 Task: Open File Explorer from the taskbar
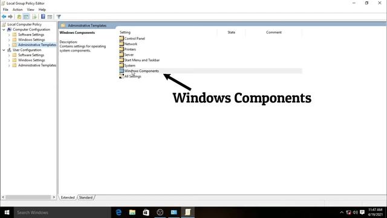pyautogui.click(x=132, y=213)
